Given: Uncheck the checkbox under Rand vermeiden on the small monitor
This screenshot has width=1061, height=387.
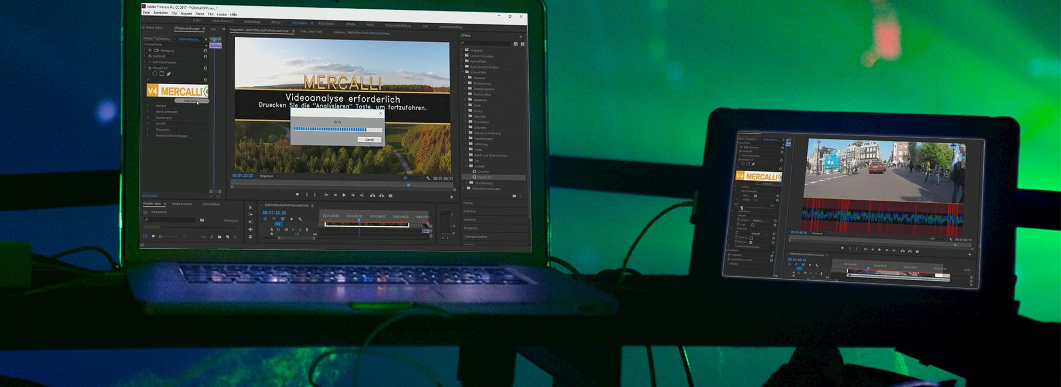Looking at the screenshot, I should (755, 196).
